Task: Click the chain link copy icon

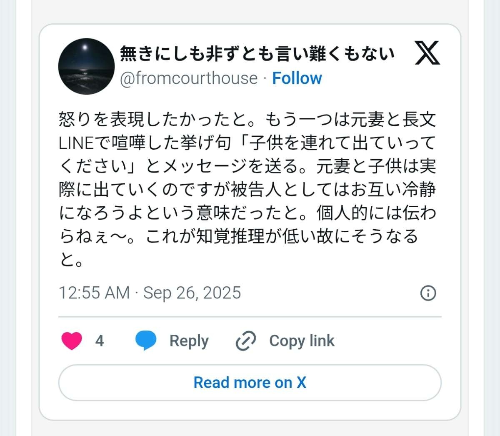Action: coord(246,341)
